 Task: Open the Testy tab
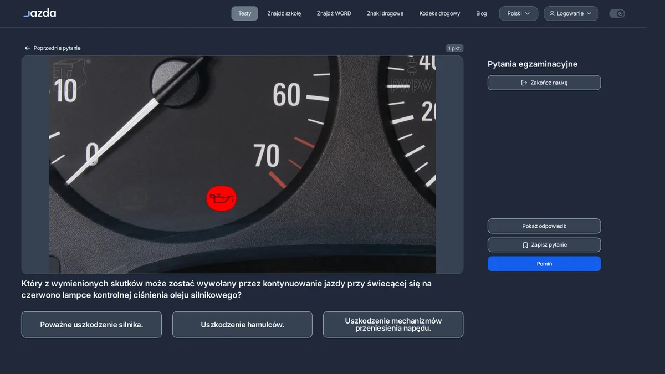[x=244, y=13]
